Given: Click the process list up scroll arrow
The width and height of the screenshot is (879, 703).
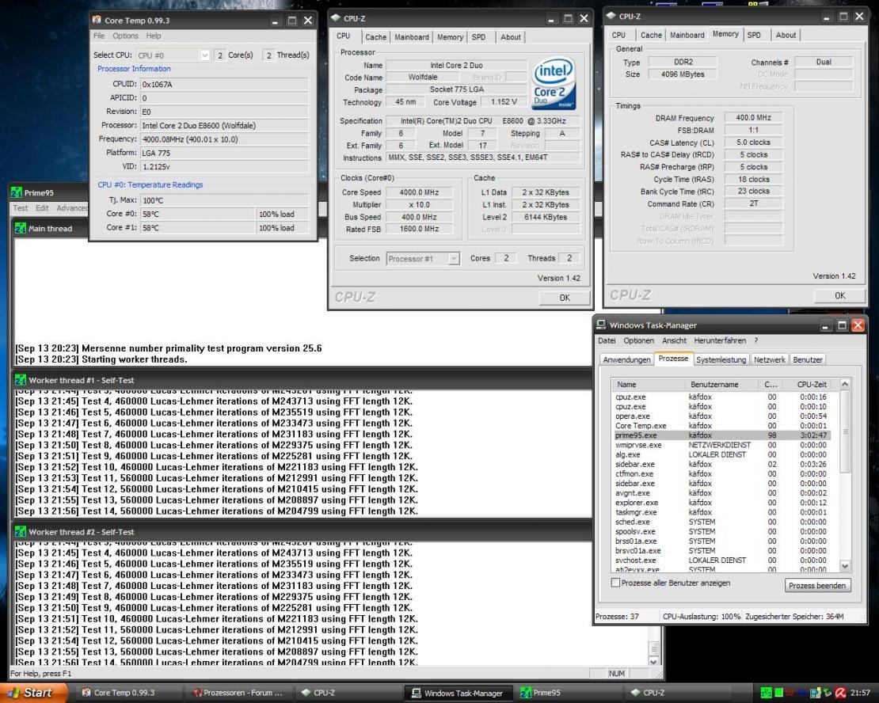Looking at the screenshot, I should [845, 384].
